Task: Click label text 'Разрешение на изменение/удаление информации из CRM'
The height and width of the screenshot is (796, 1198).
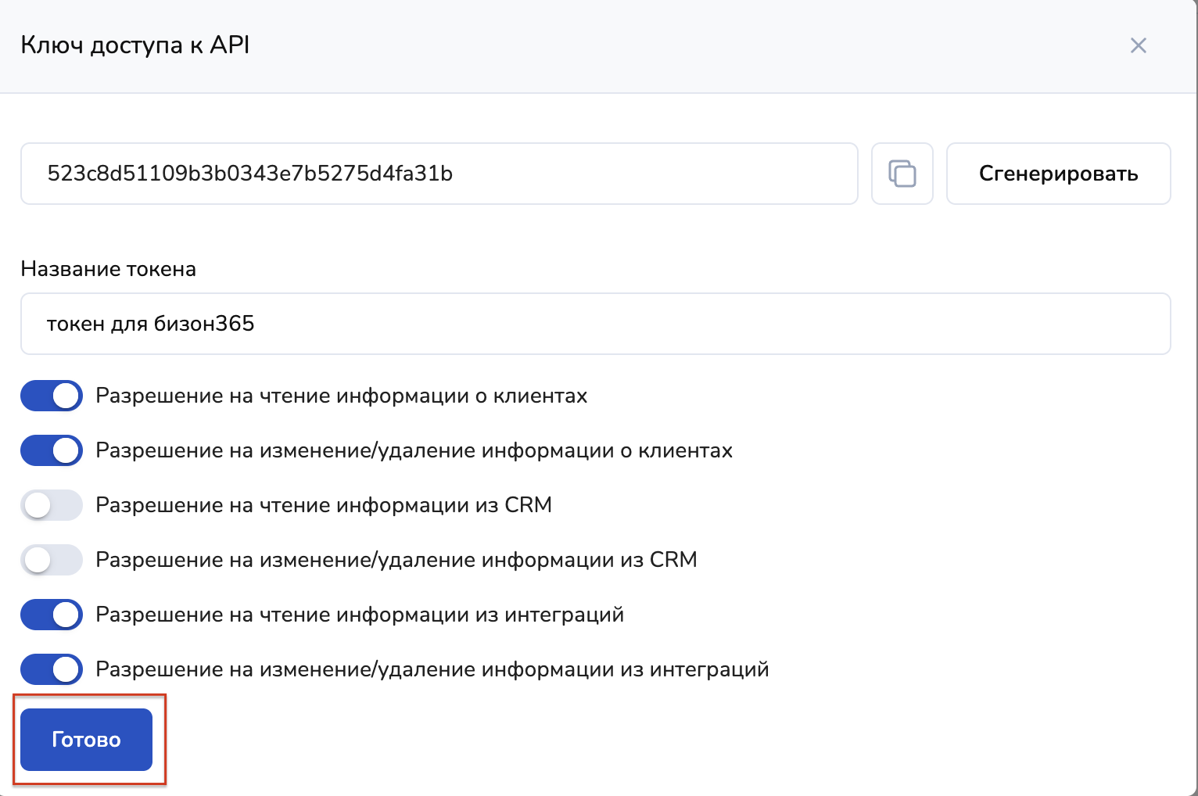Action: (x=396, y=560)
